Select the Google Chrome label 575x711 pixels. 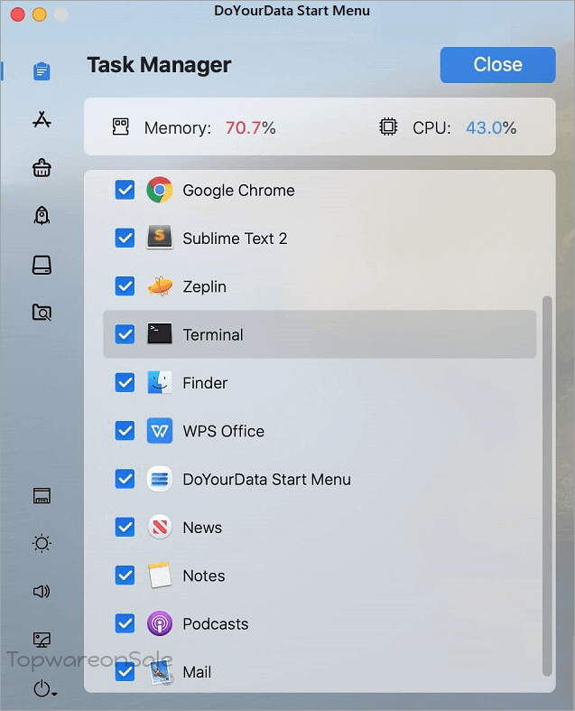(238, 191)
